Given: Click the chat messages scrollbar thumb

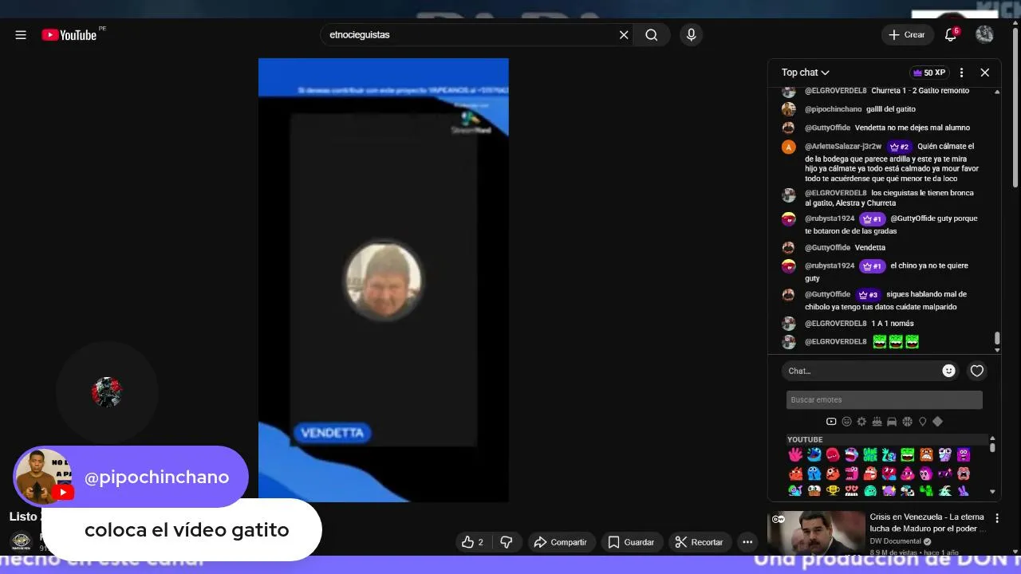Looking at the screenshot, I should click(996, 339).
